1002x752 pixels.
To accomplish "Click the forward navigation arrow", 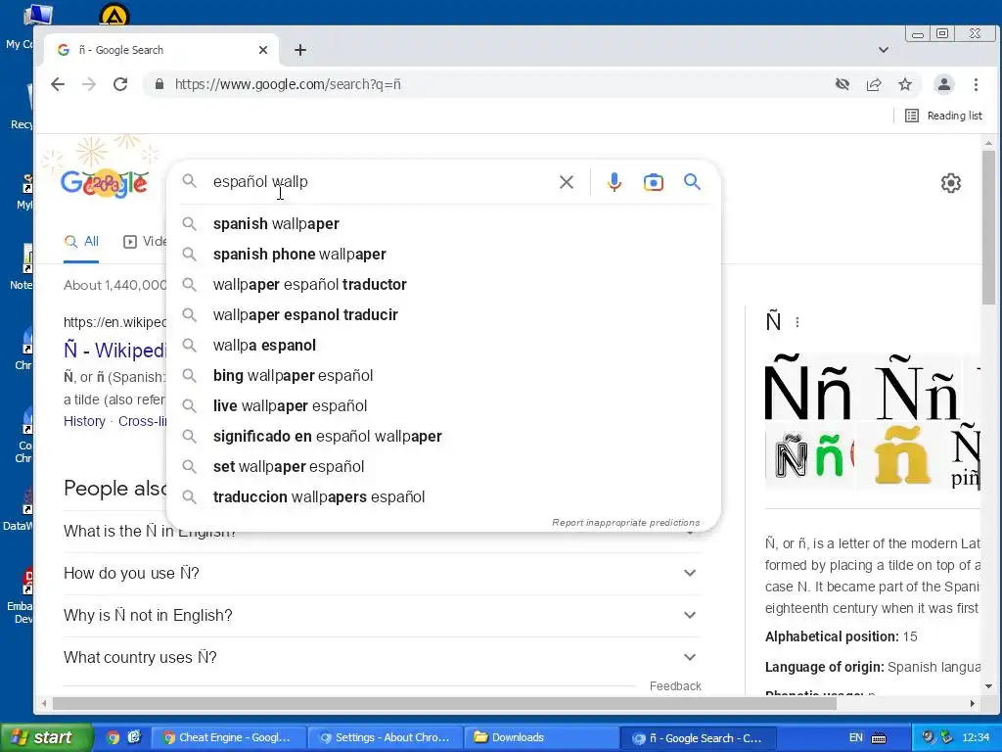I will [89, 84].
